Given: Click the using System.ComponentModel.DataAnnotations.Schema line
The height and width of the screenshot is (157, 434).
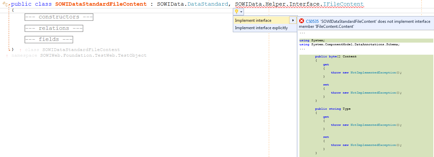Looking at the screenshot, I should (x=349, y=44).
